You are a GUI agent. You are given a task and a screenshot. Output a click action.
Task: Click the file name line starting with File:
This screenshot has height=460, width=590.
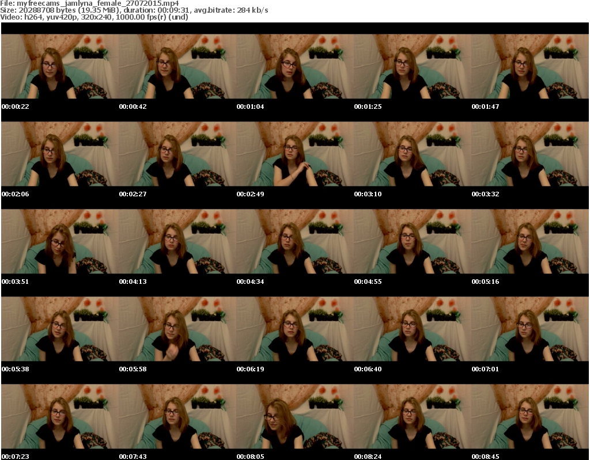coord(89,3)
